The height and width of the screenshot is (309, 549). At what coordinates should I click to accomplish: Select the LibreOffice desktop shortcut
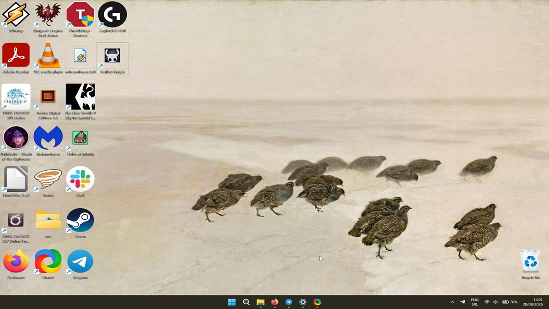click(16, 182)
